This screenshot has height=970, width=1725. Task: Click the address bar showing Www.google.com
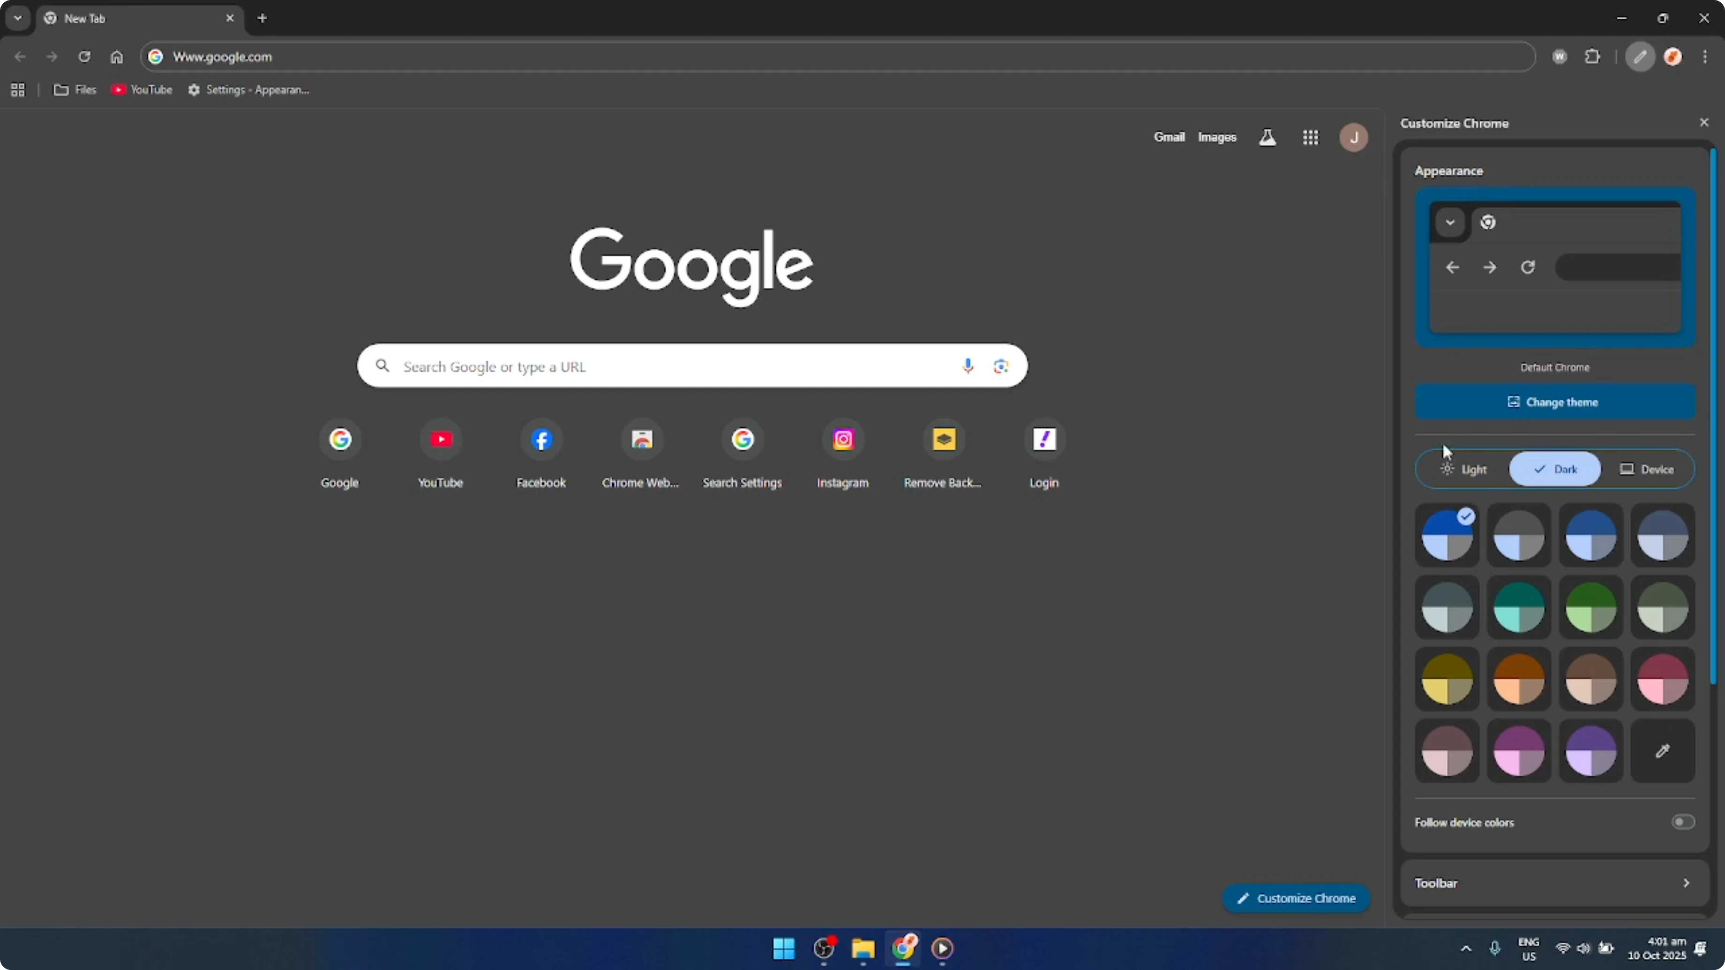coord(837,57)
